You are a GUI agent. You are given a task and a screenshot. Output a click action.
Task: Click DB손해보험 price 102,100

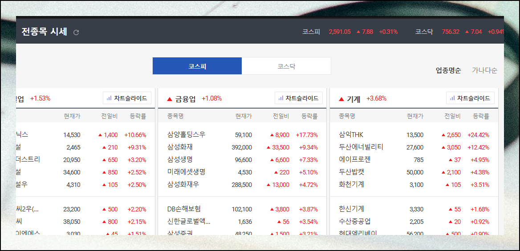(x=242, y=210)
